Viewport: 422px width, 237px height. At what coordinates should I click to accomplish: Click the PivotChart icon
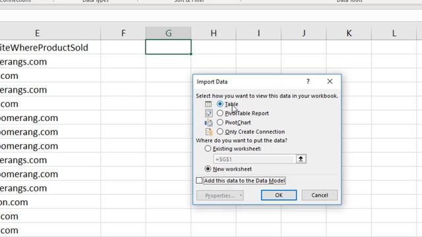(x=208, y=123)
